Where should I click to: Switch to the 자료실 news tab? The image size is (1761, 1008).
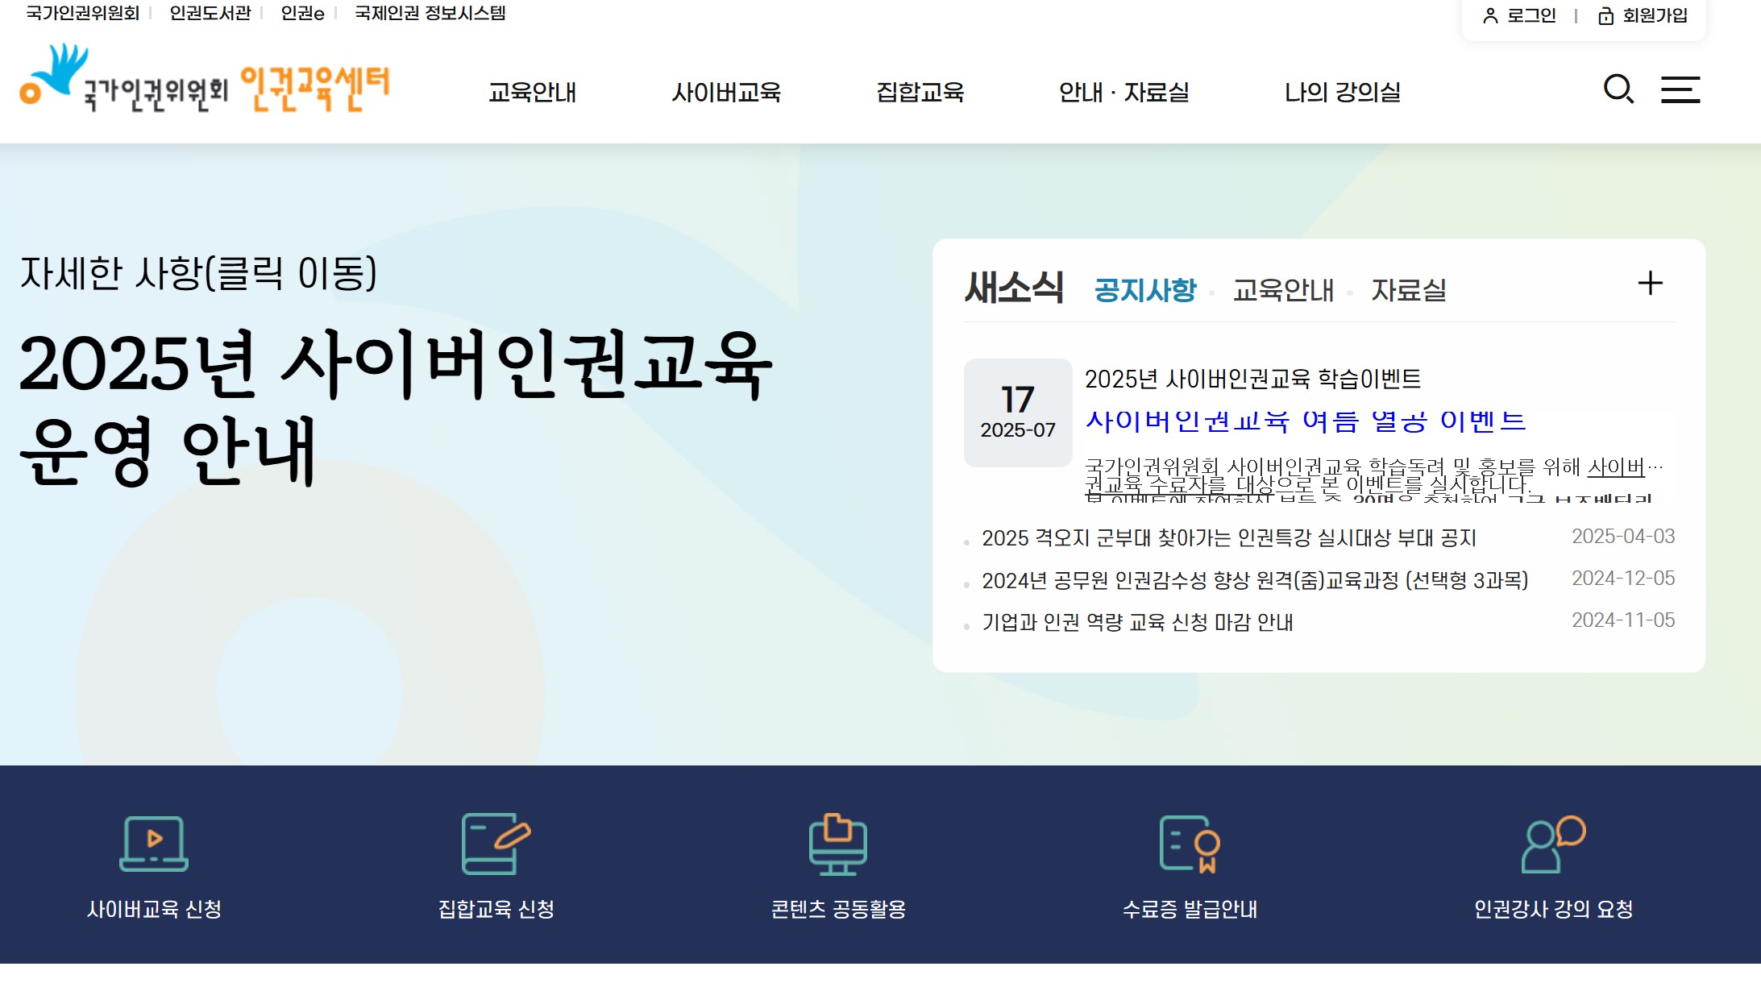pyautogui.click(x=1408, y=290)
